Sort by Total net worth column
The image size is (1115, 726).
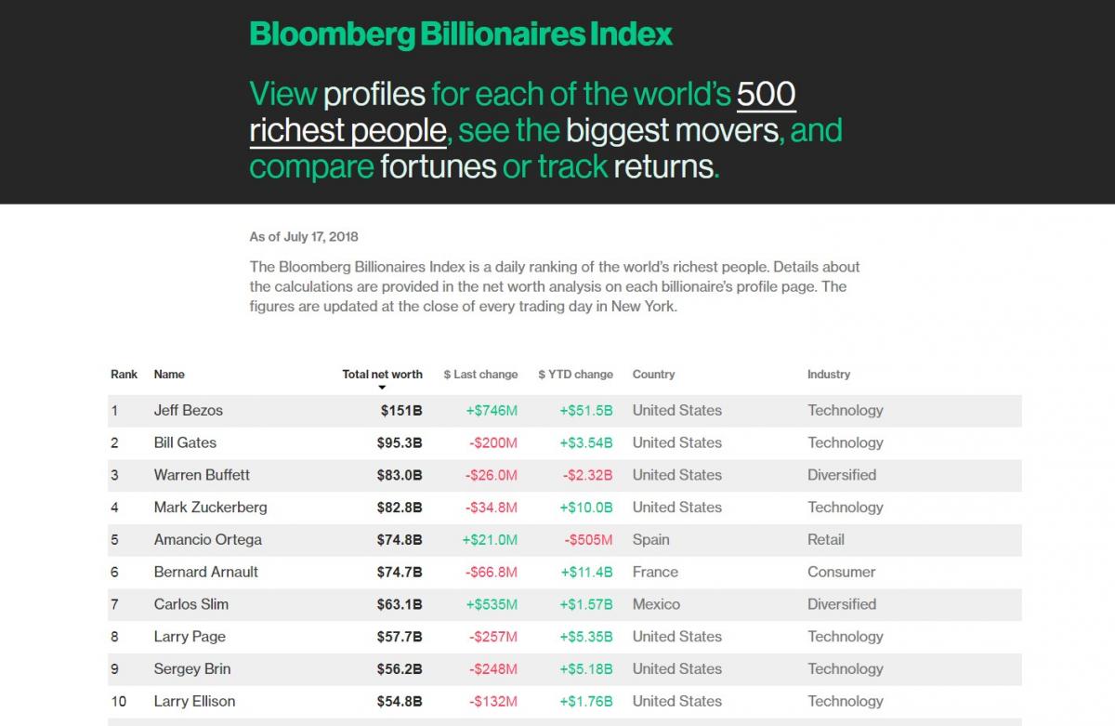point(382,374)
